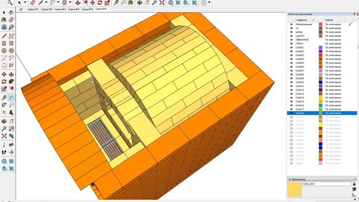The height and width of the screenshot is (202, 359).
Task: Open the Select tool dropdown arrow
Action: coord(25,3)
